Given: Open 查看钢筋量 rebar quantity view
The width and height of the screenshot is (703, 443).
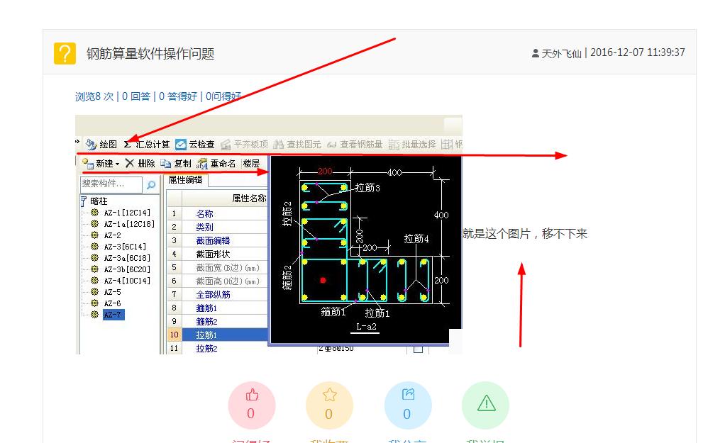Looking at the screenshot, I should (x=355, y=144).
